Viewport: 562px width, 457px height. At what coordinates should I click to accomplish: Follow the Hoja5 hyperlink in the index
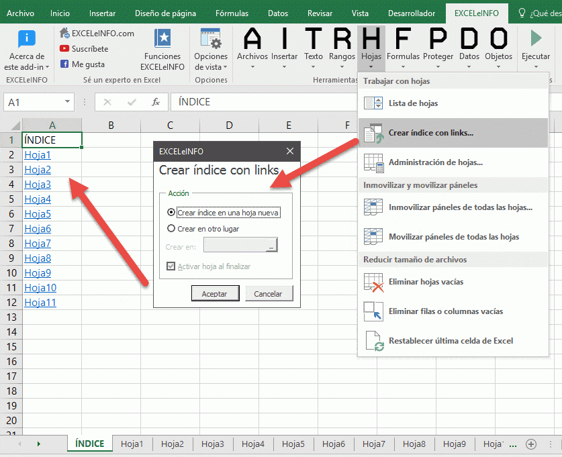(x=38, y=214)
